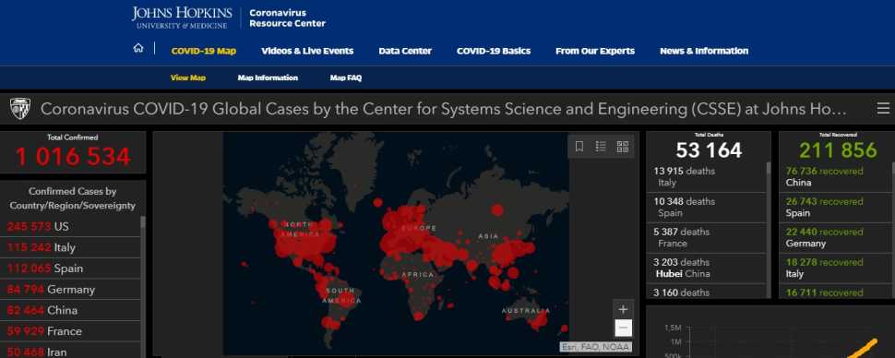Go to Videos & Live Events

pos(307,51)
